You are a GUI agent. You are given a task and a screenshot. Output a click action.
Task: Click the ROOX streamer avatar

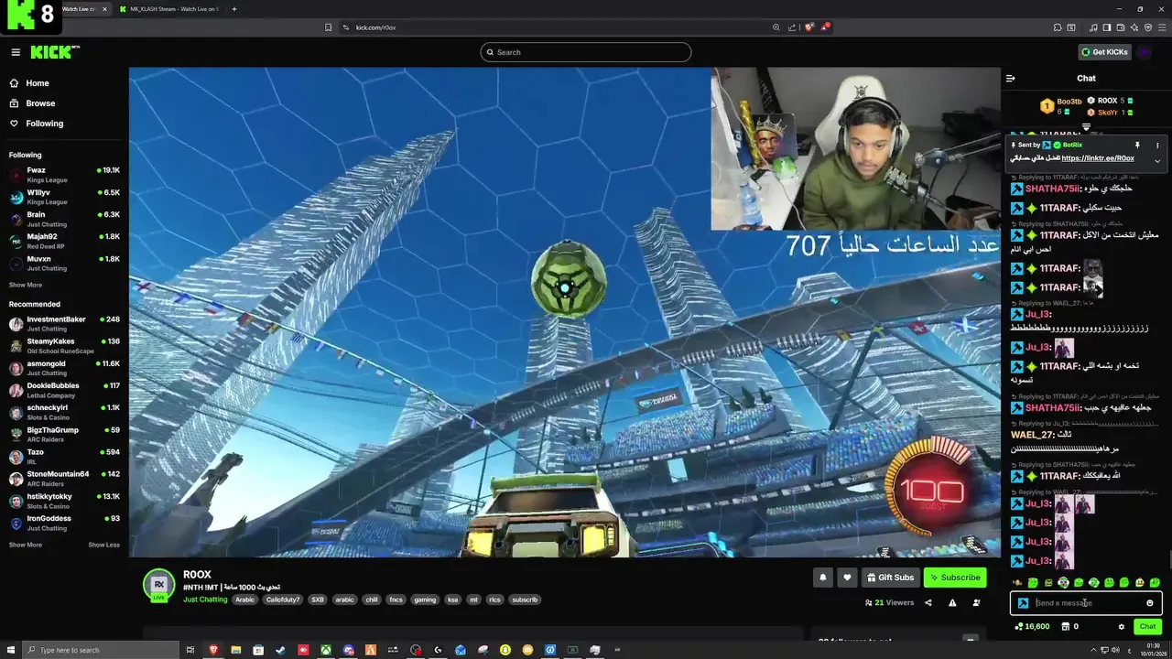[158, 585]
